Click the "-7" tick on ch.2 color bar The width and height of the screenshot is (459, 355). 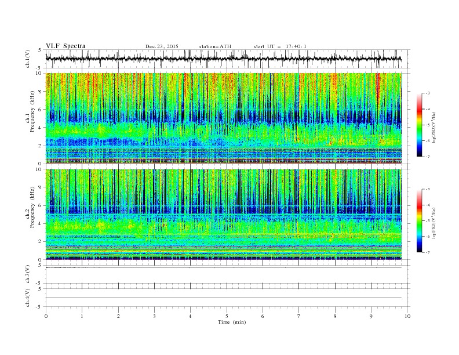(427, 252)
